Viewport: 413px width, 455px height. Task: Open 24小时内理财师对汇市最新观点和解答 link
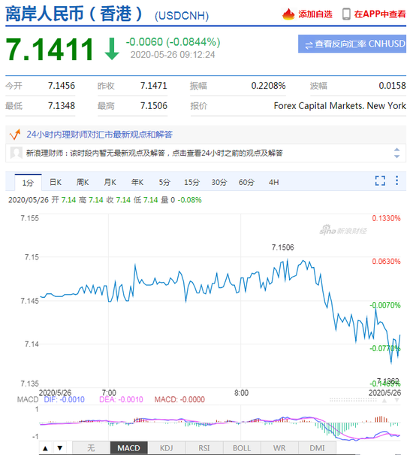click(99, 135)
